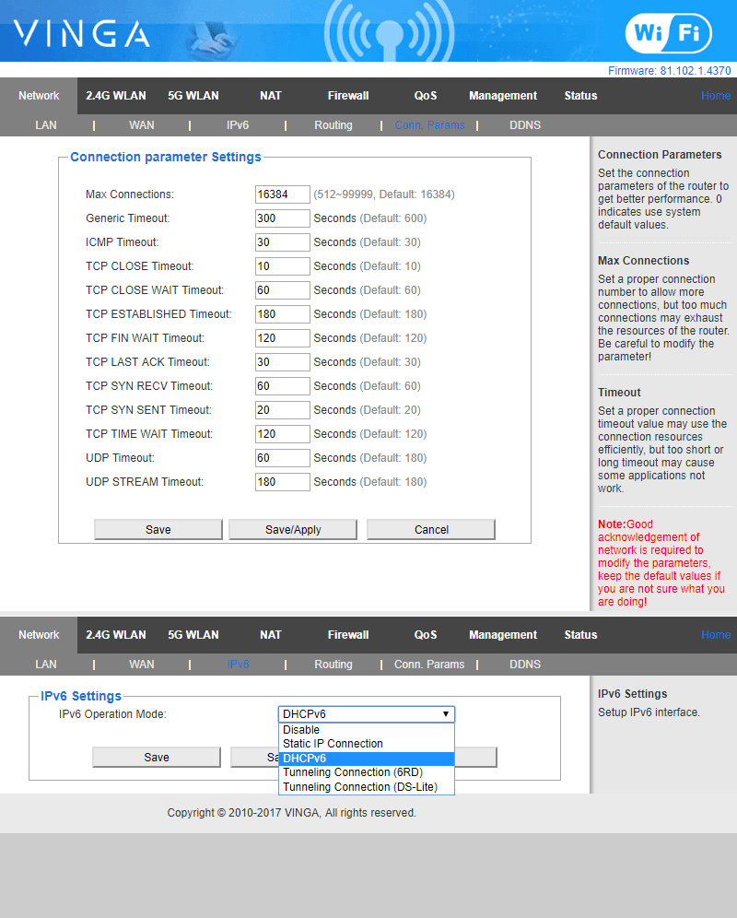Choose Static IP Connection option
The height and width of the screenshot is (918, 737).
click(x=333, y=744)
